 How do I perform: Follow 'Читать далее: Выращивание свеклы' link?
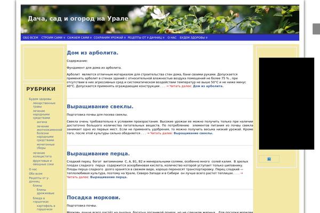[181, 133]
